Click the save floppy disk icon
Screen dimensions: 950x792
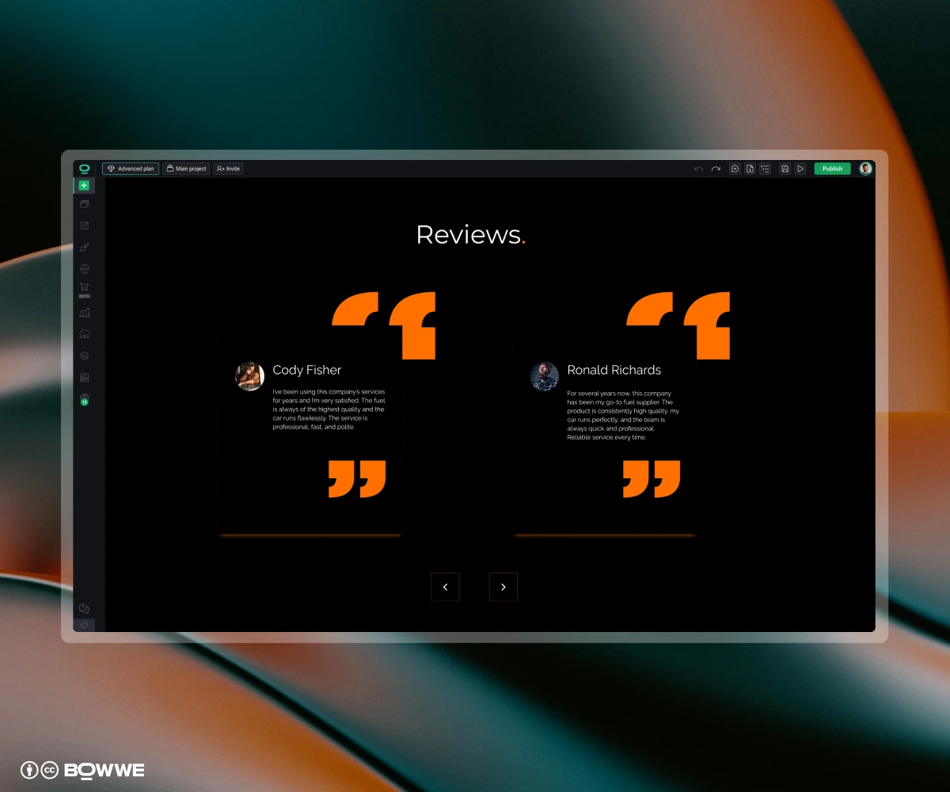785,169
